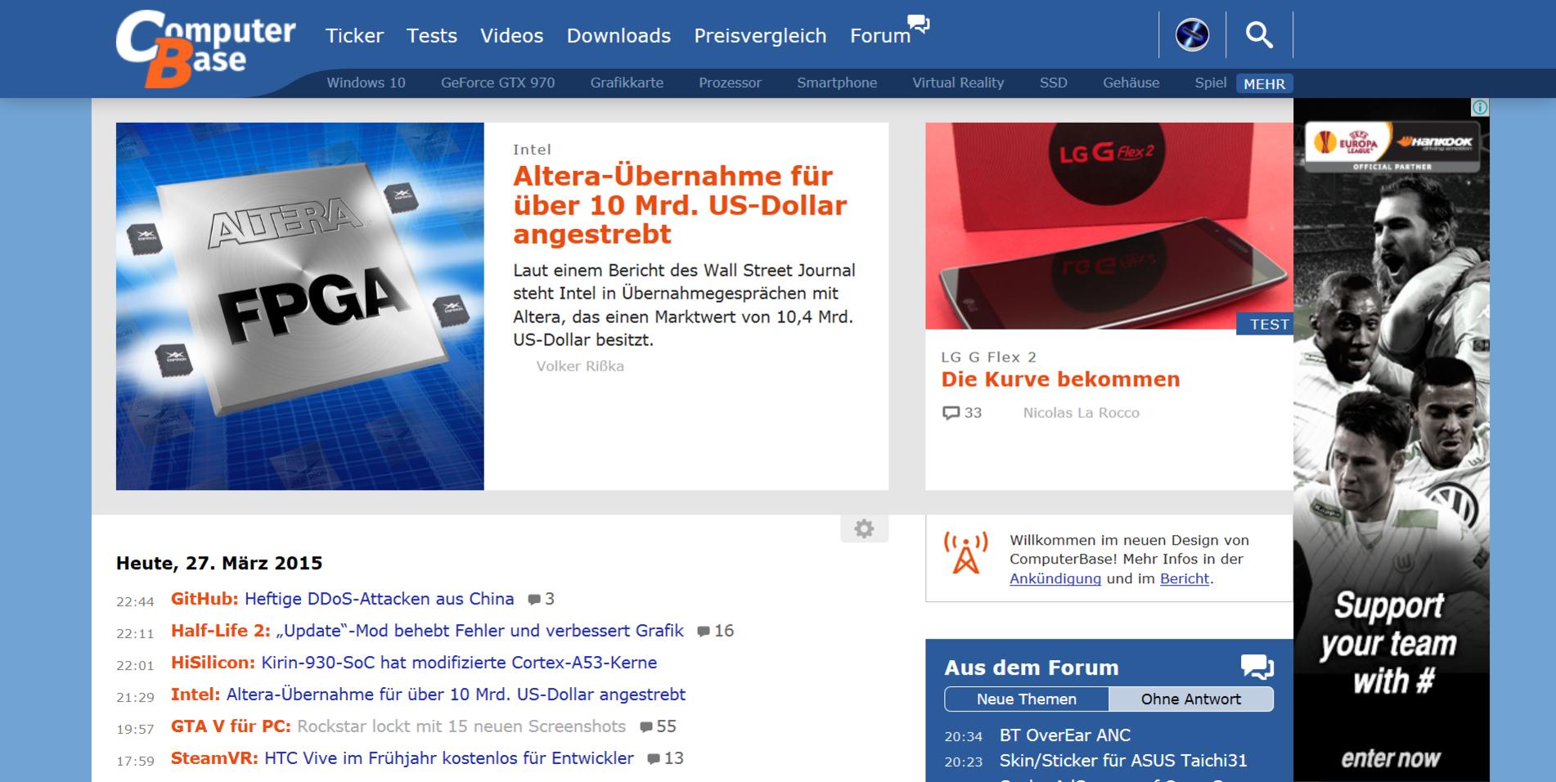Switch to Neue Themen tab

(1027, 699)
